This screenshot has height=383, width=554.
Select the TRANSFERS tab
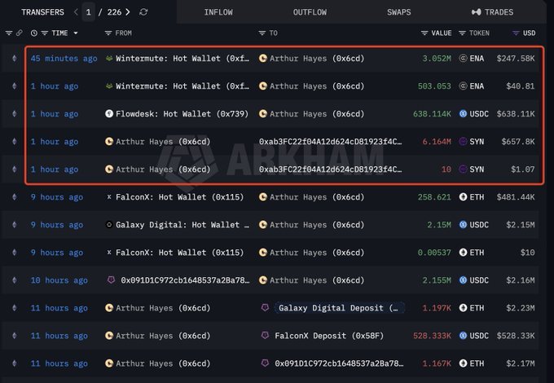(42, 12)
